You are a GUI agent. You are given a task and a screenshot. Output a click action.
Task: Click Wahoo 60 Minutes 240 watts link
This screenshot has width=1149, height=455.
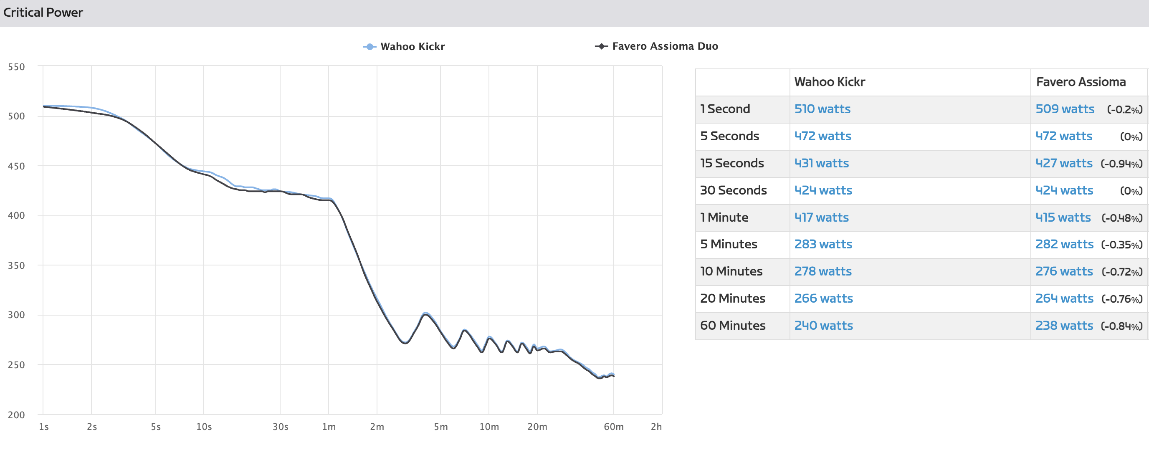(823, 326)
